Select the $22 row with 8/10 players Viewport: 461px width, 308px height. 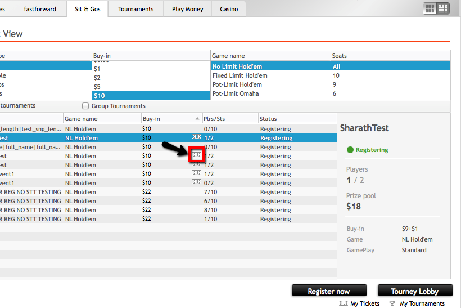tap(168, 210)
